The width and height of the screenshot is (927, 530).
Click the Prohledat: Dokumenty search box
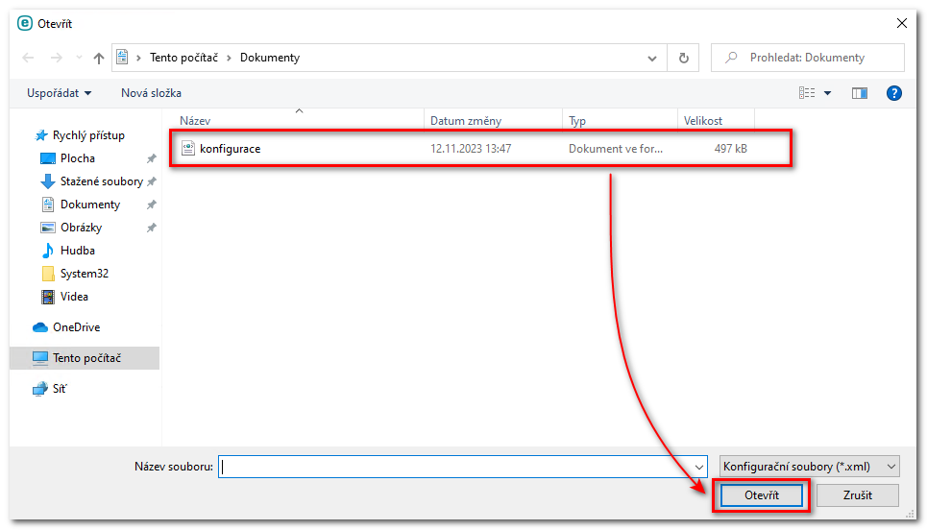(817, 58)
